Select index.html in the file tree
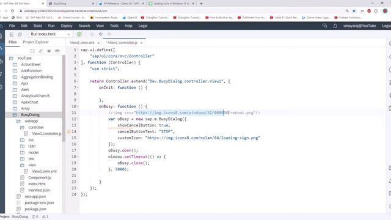Viewport: 391px width, 220px height. pyautogui.click(x=37, y=184)
